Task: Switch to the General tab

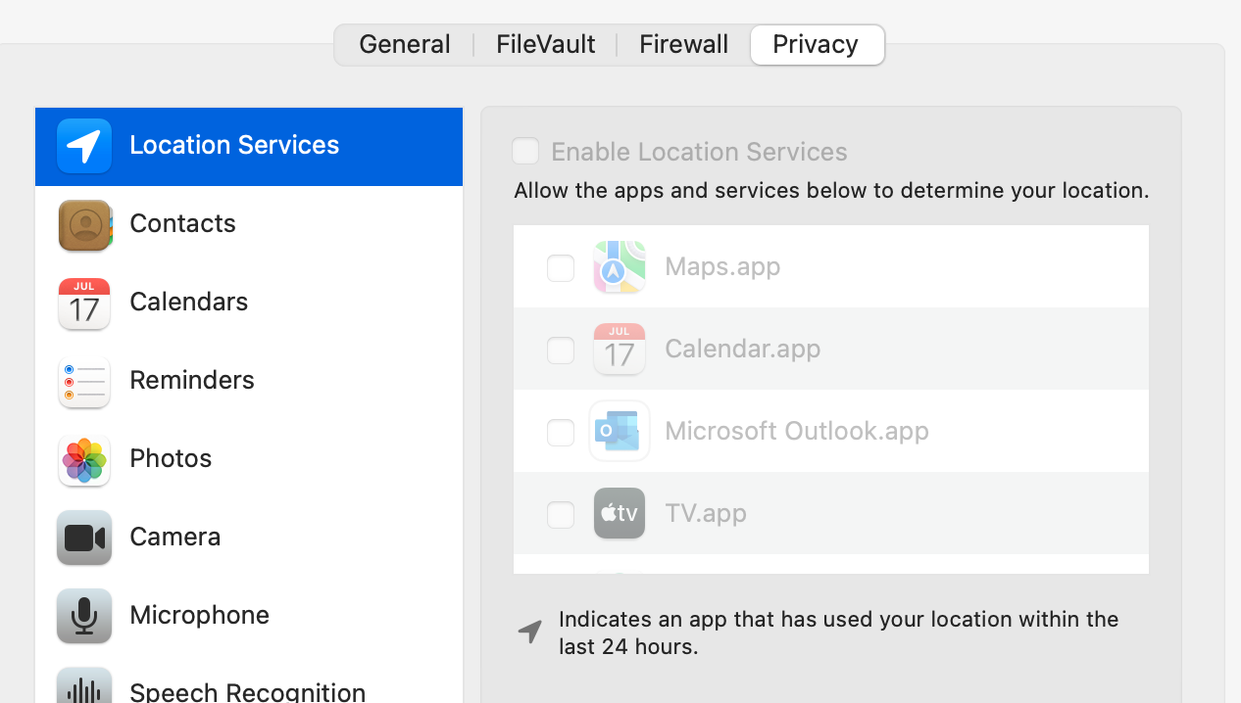Action: pyautogui.click(x=405, y=45)
